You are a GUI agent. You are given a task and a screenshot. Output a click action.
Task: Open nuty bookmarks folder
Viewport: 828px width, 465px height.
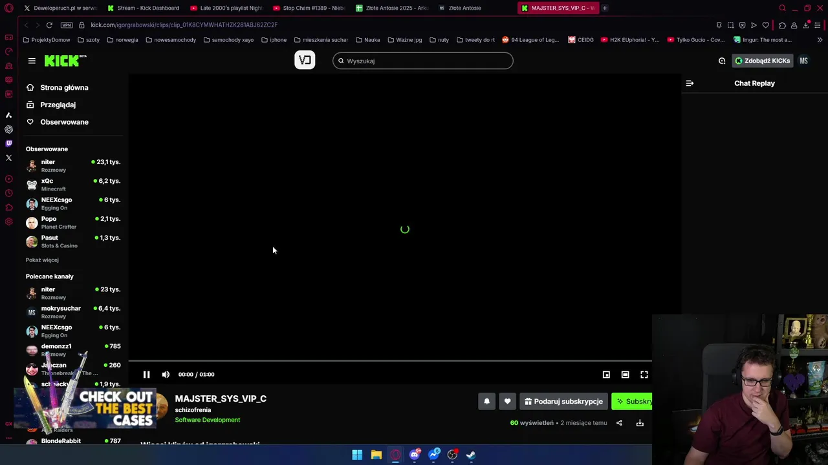point(439,39)
